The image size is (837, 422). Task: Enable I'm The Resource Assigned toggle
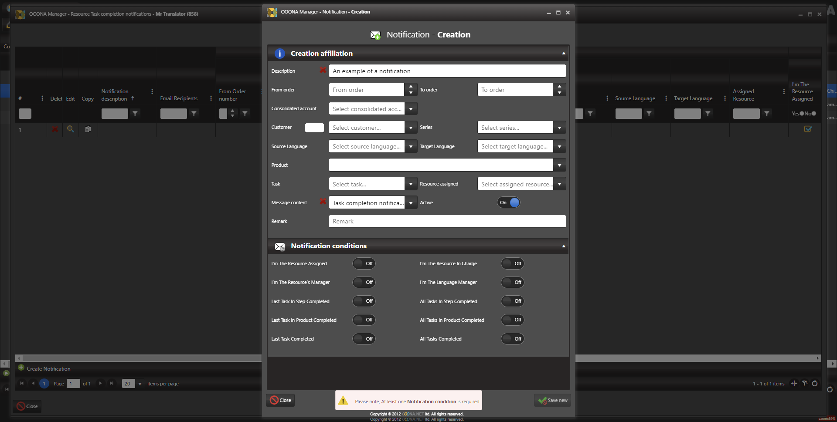[x=364, y=263]
